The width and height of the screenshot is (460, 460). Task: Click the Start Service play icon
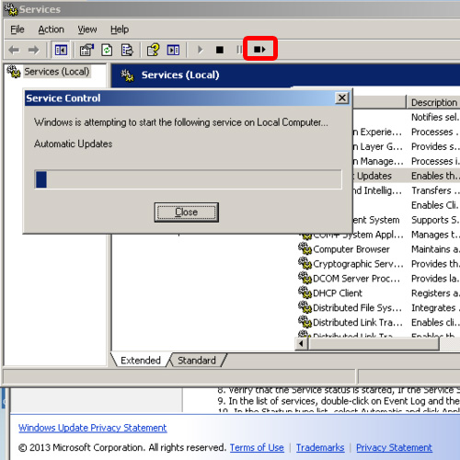coord(200,50)
